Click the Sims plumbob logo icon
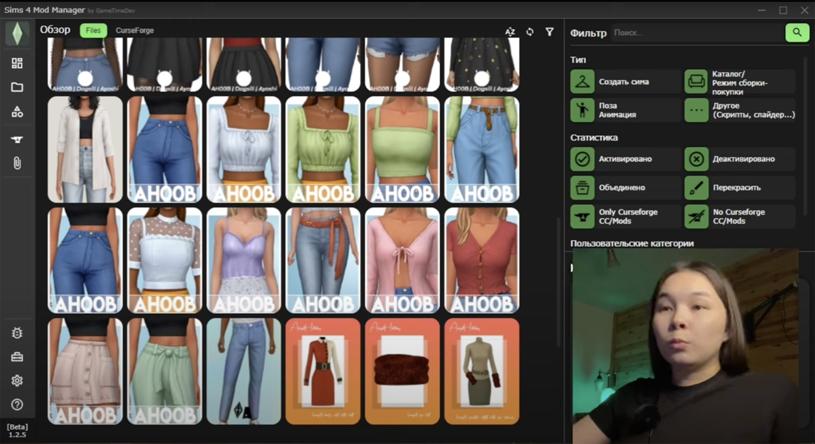Image resolution: width=815 pixels, height=444 pixels. (x=17, y=33)
